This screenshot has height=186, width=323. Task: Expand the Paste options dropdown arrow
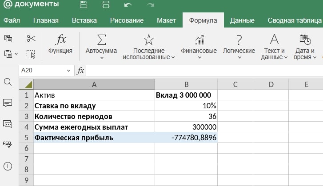pyautogui.click(x=16, y=54)
